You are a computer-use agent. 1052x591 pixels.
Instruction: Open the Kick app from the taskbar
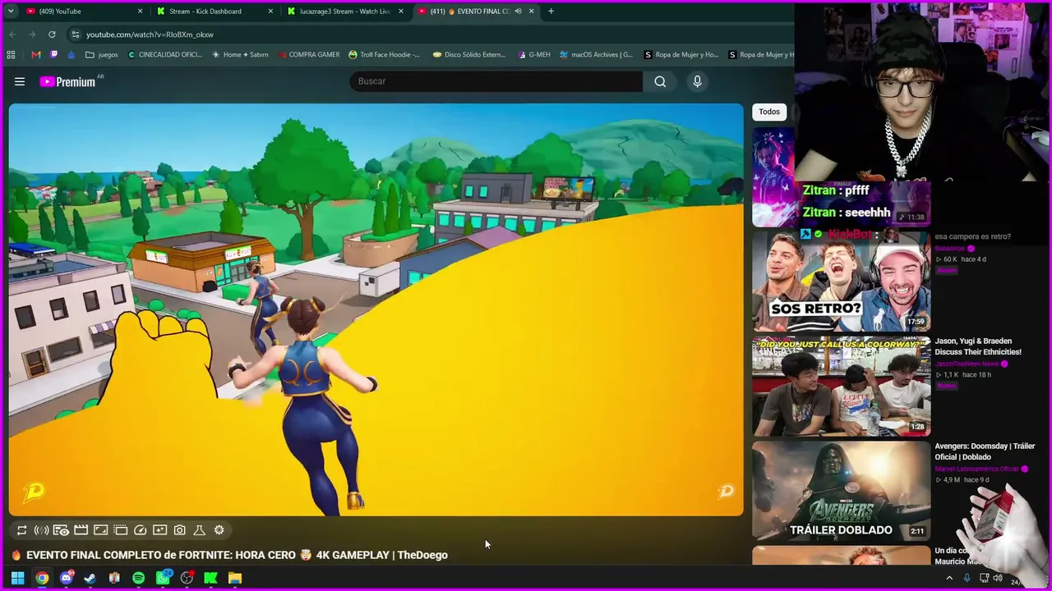coord(210,578)
